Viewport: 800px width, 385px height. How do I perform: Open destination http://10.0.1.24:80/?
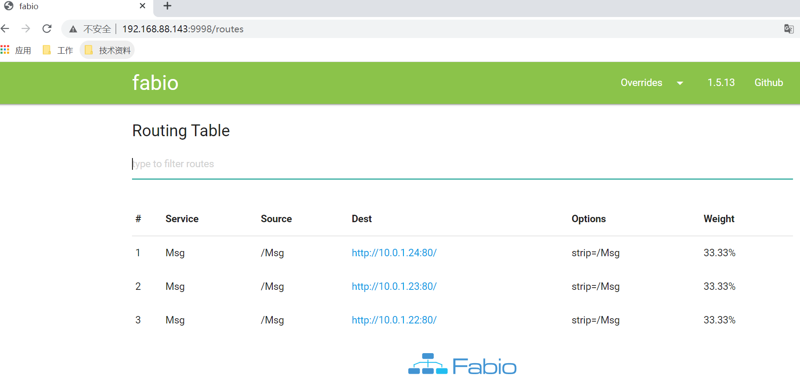(394, 253)
